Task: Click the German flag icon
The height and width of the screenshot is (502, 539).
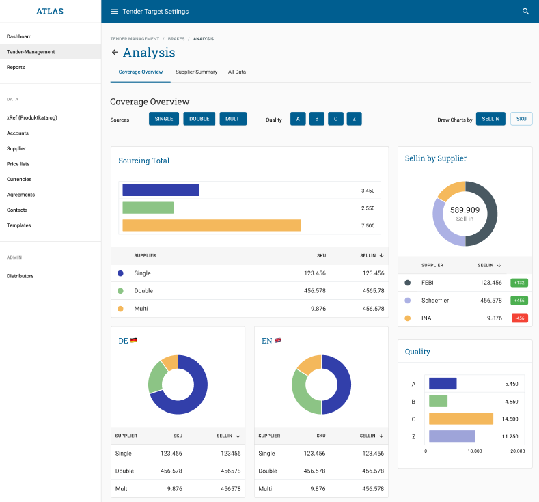Action: (134, 341)
